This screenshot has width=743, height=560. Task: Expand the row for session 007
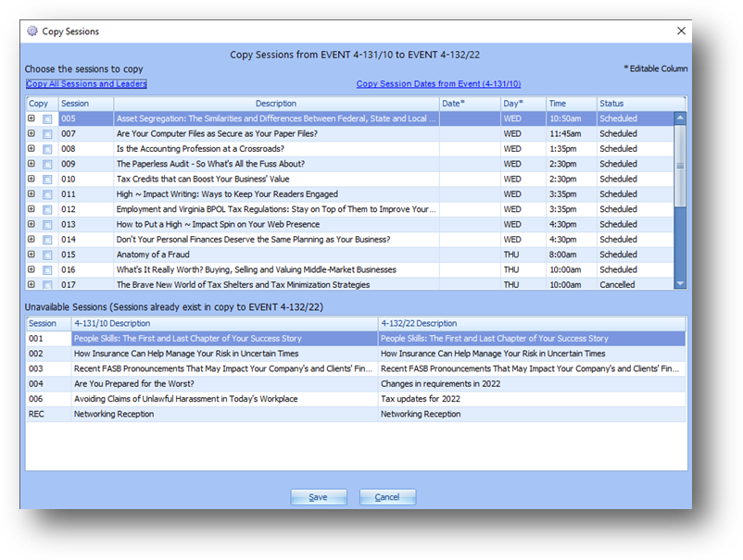click(x=31, y=133)
